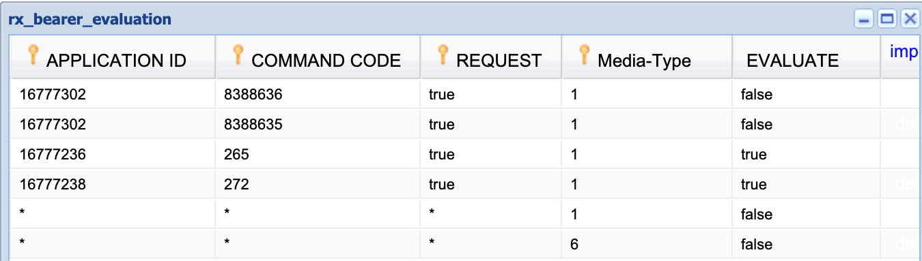Click the Media-Type column header text
Image resolution: width=922 pixels, height=261 pixels.
click(644, 61)
